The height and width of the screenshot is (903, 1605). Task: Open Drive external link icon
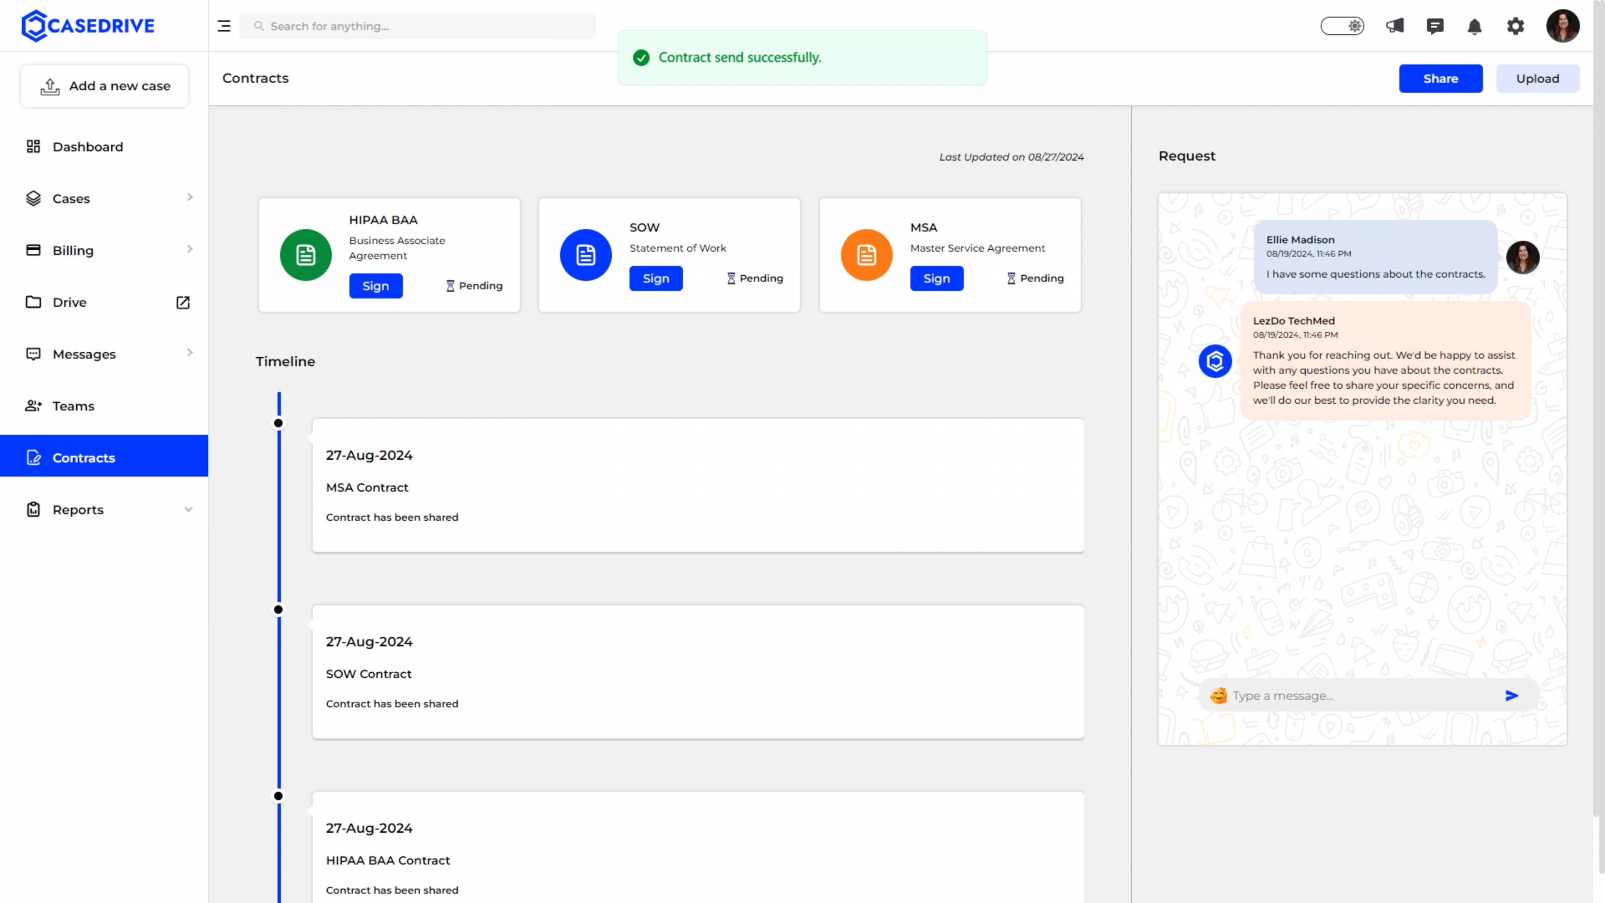183,302
